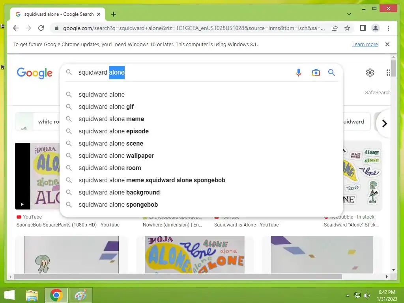
Task: Pick 'squidward alone background' suggestion
Action: [x=202, y=193]
